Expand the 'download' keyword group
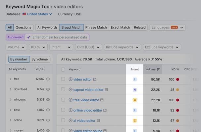The height and width of the screenshot is (132, 201). click(11, 89)
